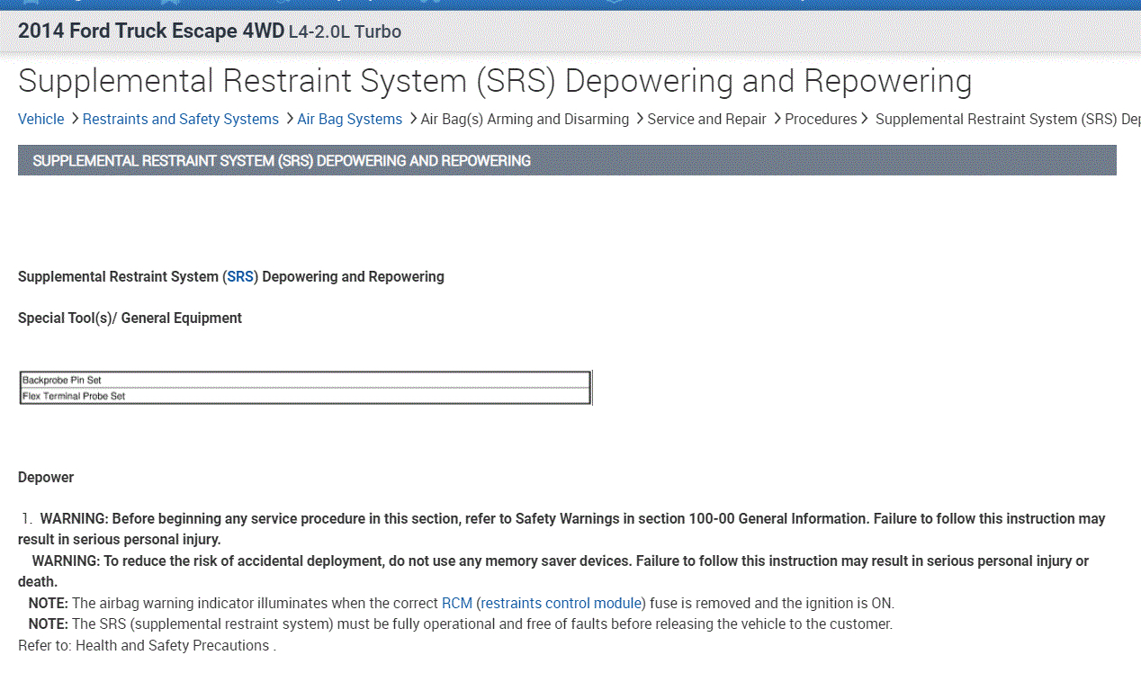Screen dimensions: 1141x673
Task: Click the WARNING about memory saver devices
Action: (x=553, y=571)
